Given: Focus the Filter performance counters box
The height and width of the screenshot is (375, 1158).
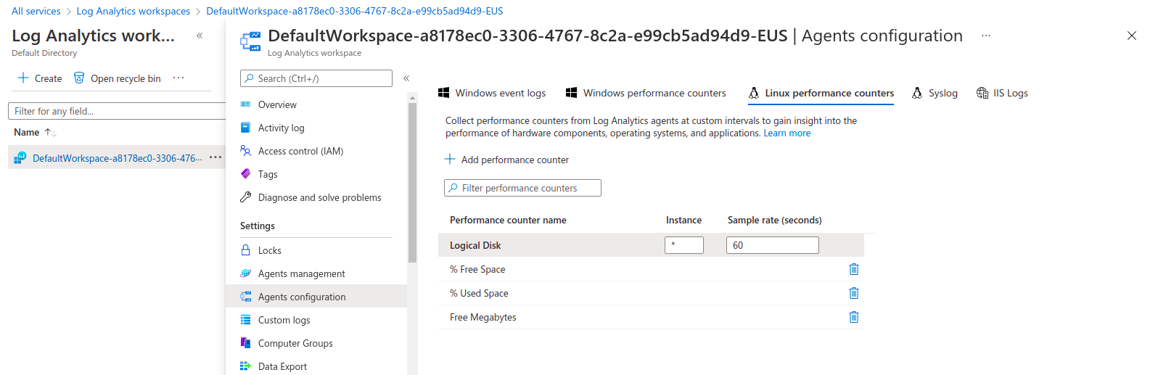Looking at the screenshot, I should [522, 188].
